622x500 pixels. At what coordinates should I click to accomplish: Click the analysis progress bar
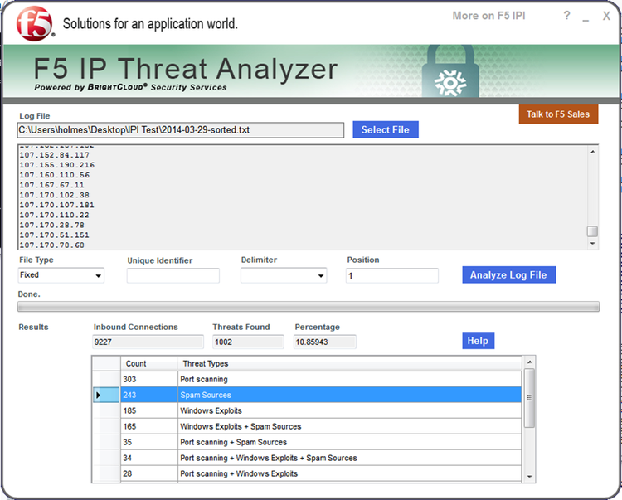(309, 307)
